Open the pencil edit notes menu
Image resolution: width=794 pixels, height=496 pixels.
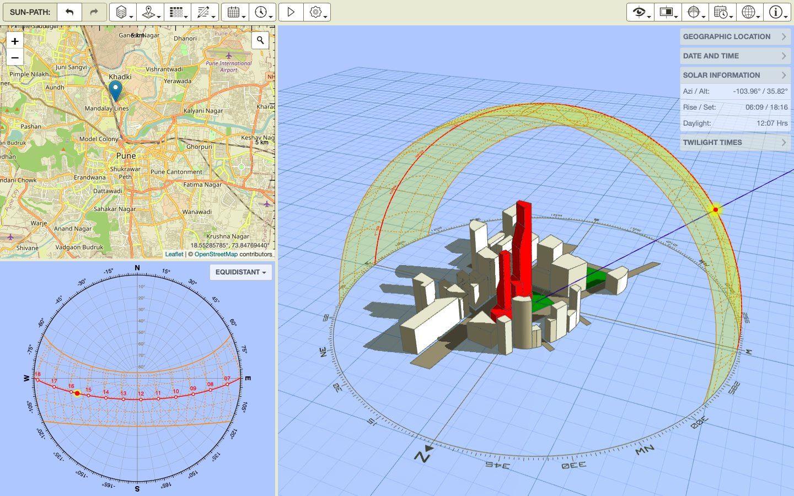tap(205, 12)
